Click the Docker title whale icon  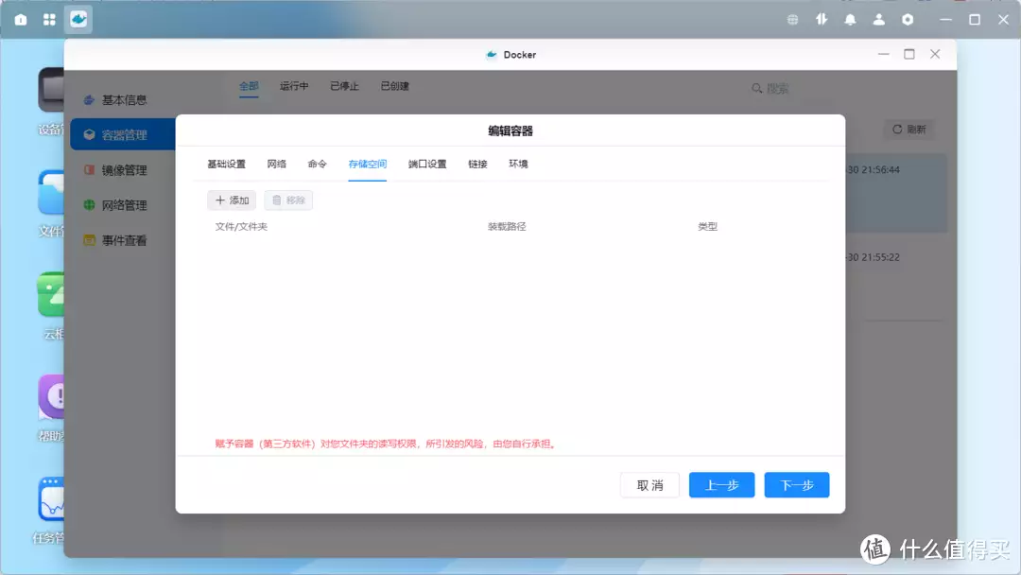492,55
